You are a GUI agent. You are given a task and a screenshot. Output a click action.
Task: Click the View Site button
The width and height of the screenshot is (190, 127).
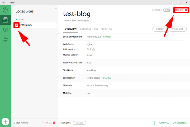pos(178,29)
